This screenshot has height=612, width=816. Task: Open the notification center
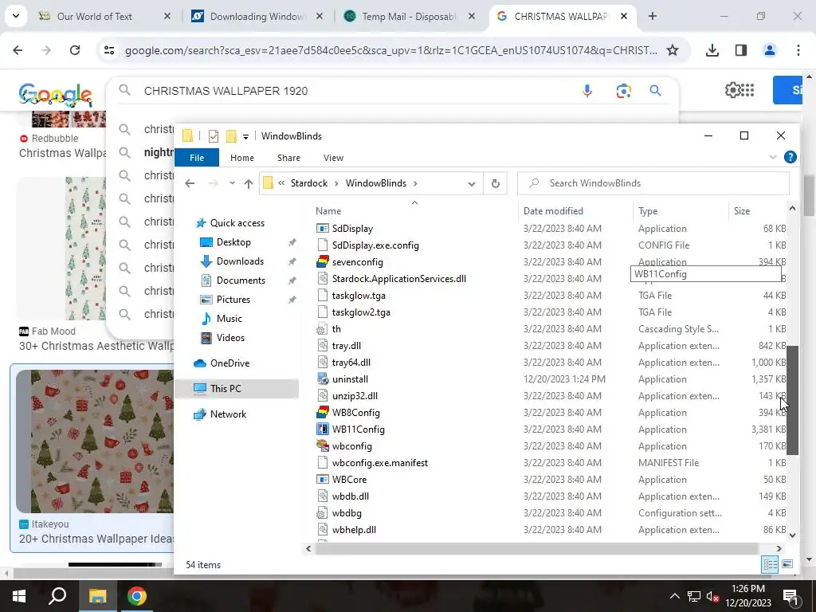790,597
